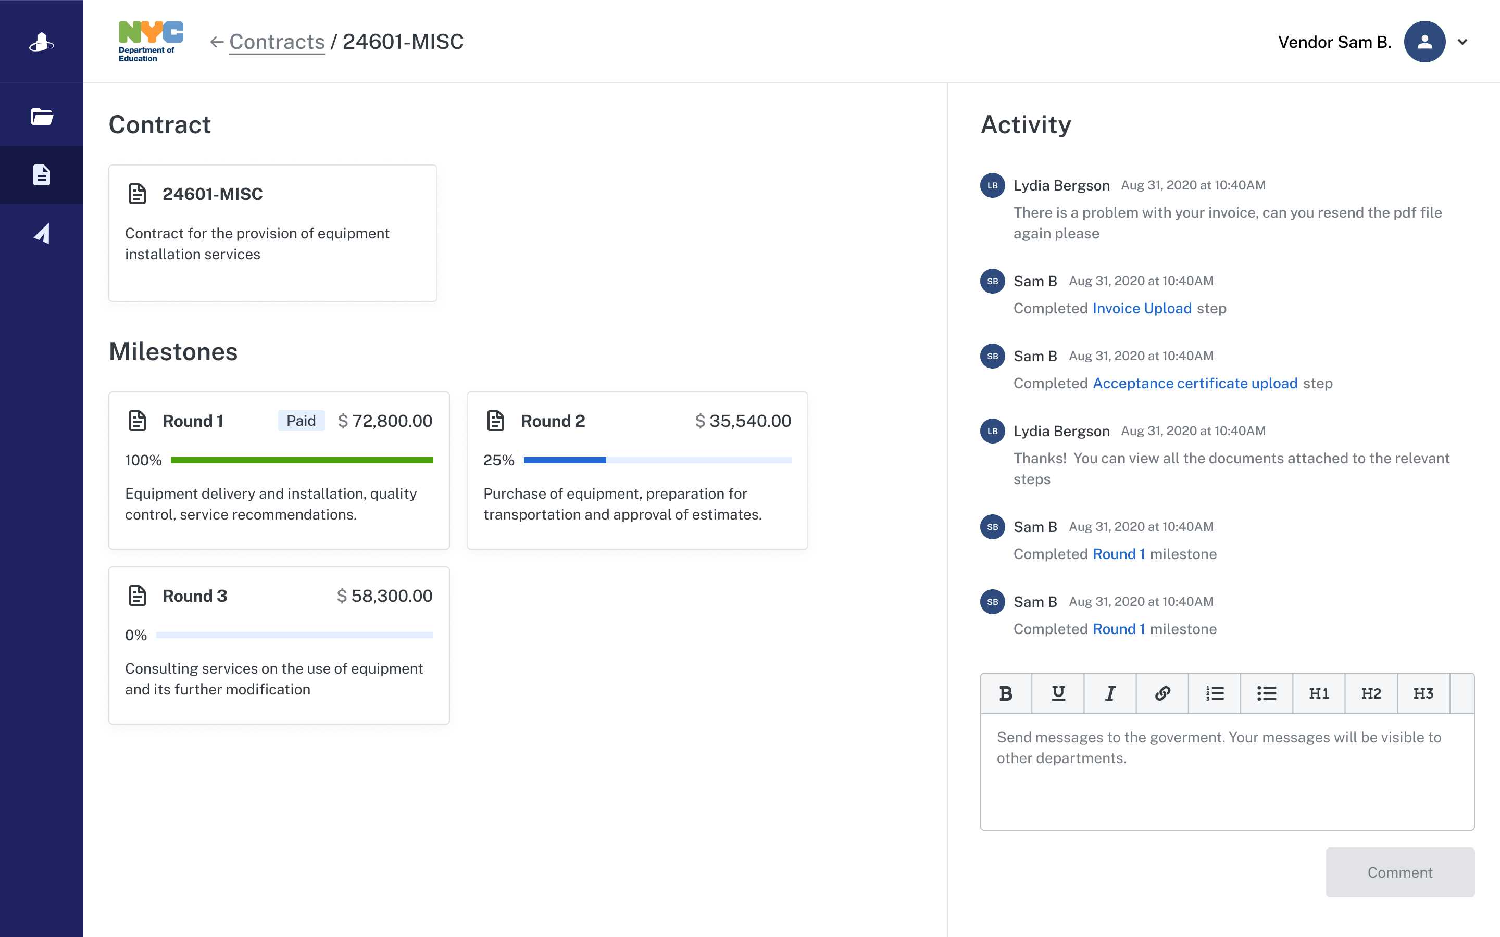This screenshot has width=1500, height=937.
Task: Open the Invoice Upload step link
Action: point(1142,309)
